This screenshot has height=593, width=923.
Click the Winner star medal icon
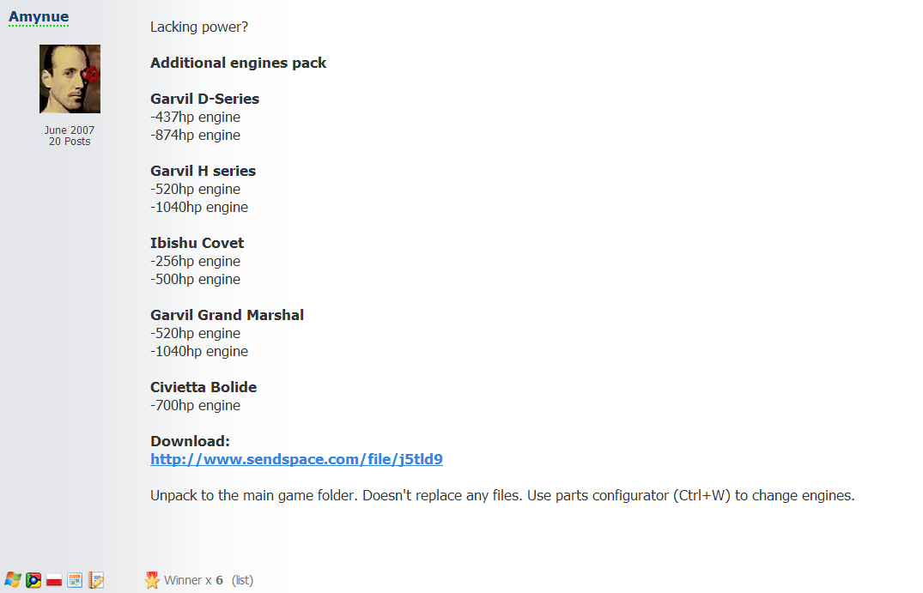coord(153,580)
